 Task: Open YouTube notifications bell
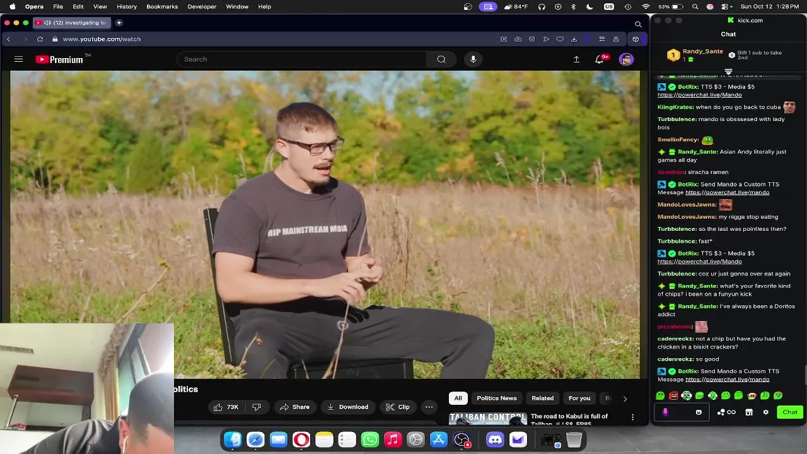coord(599,59)
